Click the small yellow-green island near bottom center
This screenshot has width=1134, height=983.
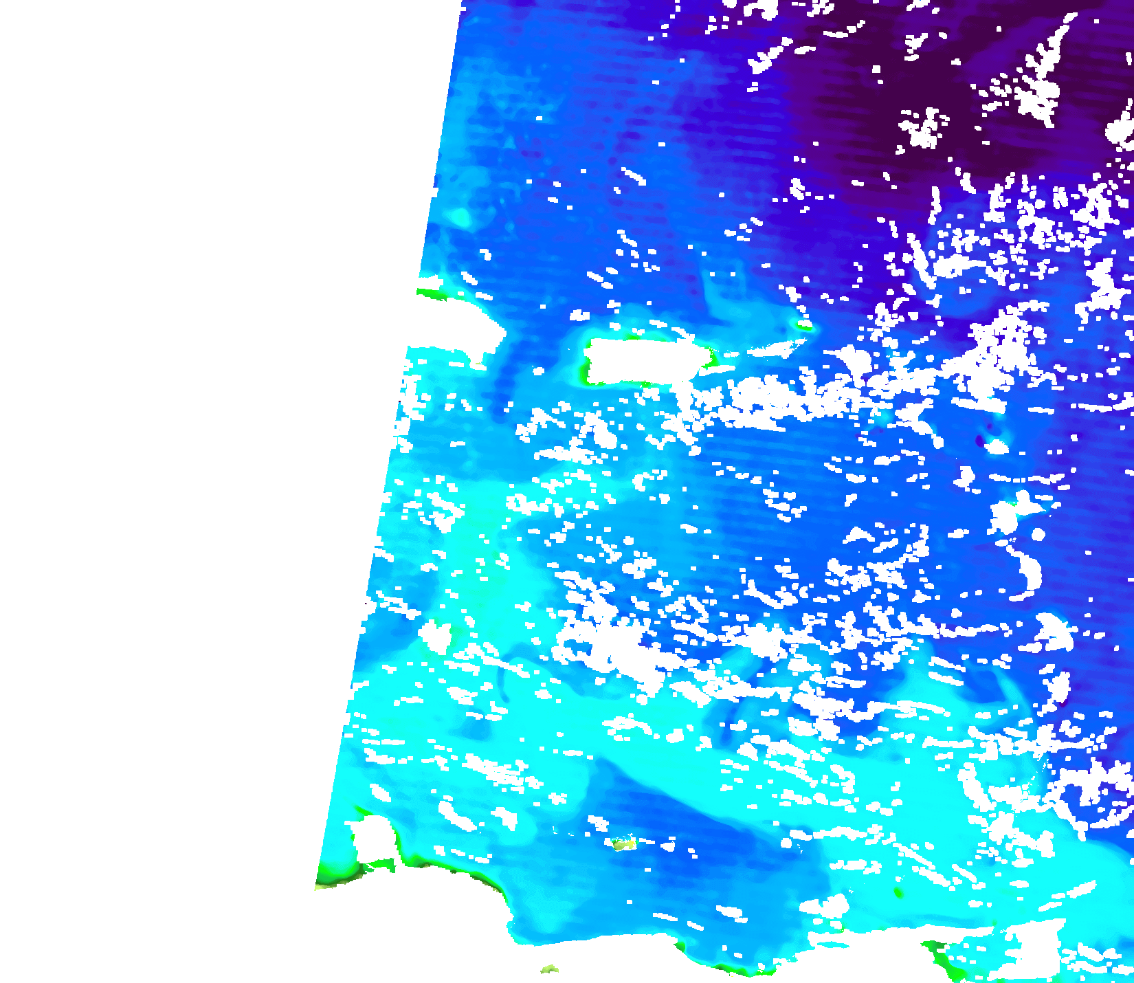point(624,843)
